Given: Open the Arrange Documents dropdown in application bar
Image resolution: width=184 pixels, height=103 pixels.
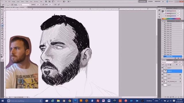Looking at the screenshot, I should (64, 1).
